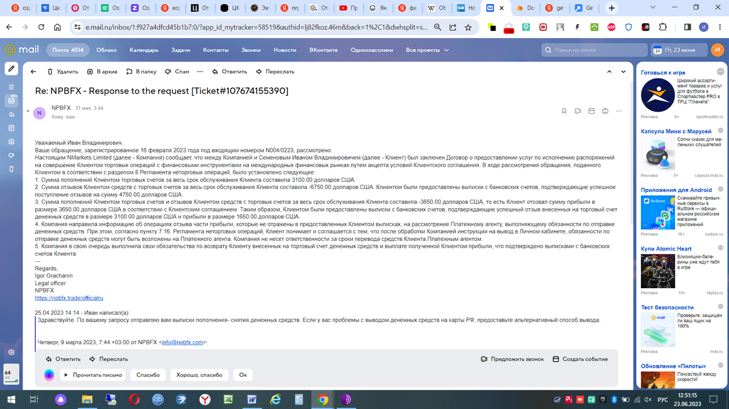Open the Тест безопасности ad link
The height and width of the screenshot is (409, 729).
click(x=667, y=307)
